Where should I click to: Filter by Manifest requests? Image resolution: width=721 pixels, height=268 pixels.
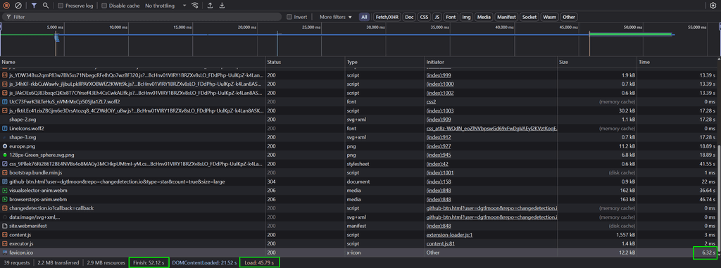point(506,17)
